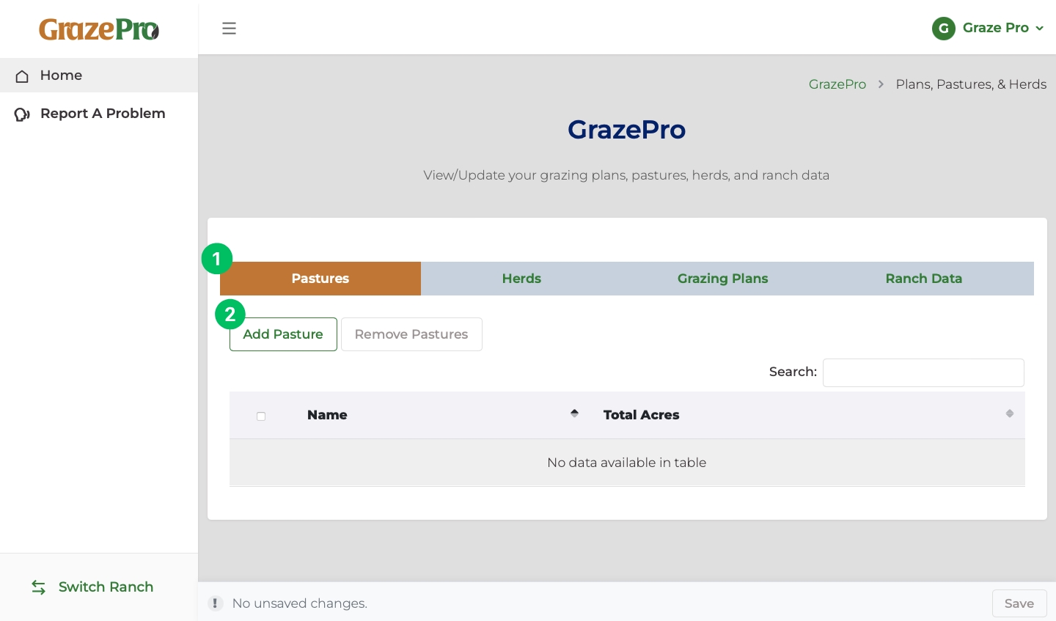The height and width of the screenshot is (621, 1056).
Task: Open the Ranch Data tab
Action: pos(924,279)
